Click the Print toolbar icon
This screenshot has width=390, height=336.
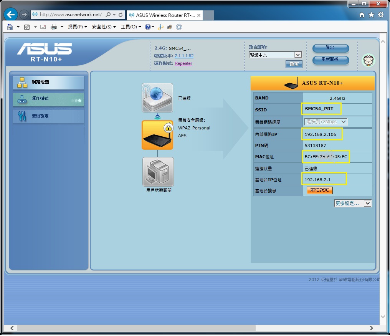click(53, 27)
